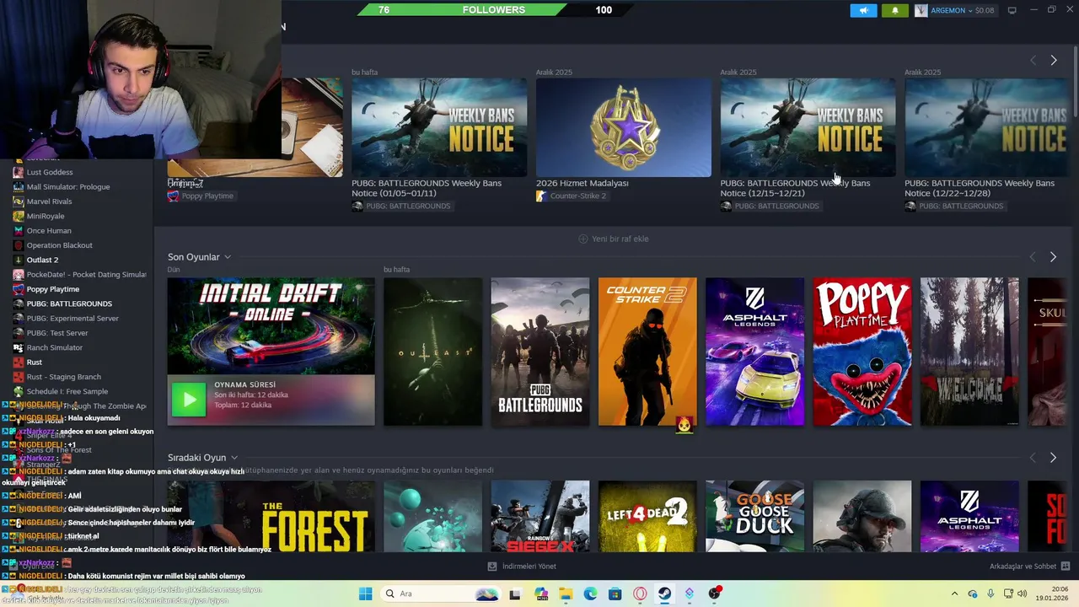Image resolution: width=1079 pixels, height=607 pixels.
Task: Open the Windows Start menu
Action: [x=365, y=594]
